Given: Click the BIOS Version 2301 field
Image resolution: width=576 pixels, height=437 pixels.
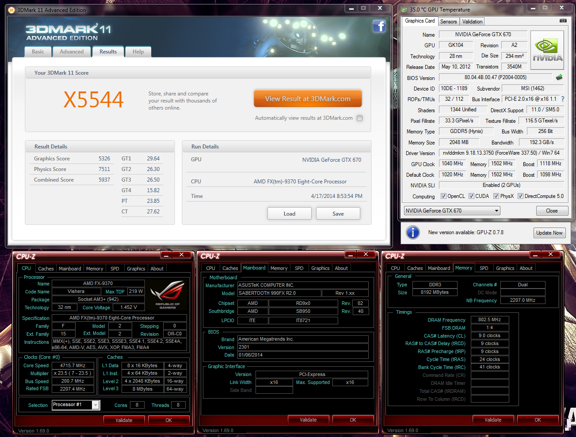Looking at the screenshot, I should tap(303, 347).
